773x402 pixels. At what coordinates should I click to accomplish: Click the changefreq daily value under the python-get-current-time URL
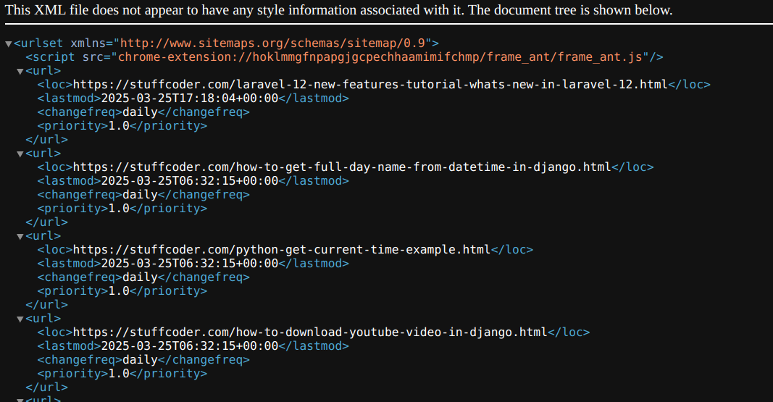tap(140, 277)
